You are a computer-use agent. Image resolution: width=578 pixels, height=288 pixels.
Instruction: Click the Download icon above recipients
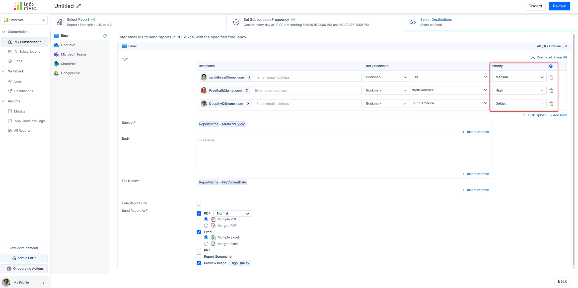(x=533, y=57)
